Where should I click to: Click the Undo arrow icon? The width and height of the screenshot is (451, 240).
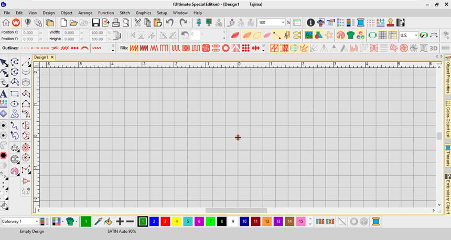[x=169, y=23]
